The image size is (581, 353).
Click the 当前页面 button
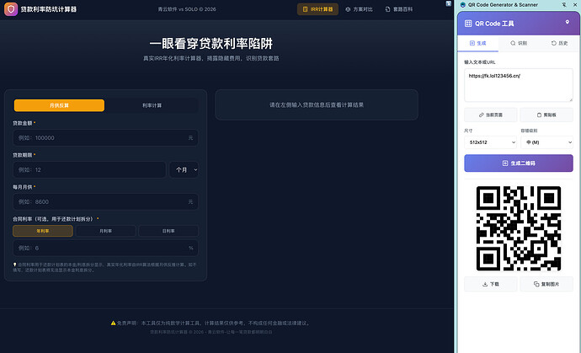click(491, 115)
